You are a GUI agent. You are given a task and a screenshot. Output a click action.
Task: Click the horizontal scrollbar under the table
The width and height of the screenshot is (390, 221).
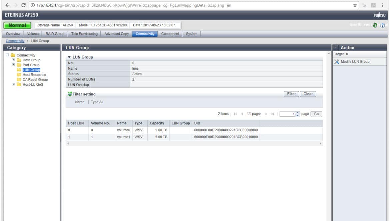[x=194, y=143]
